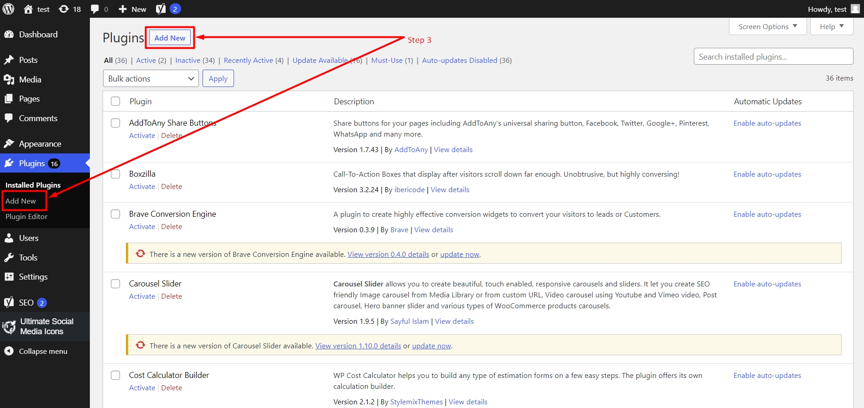
Task: Filter plugins by Recently Active
Action: point(249,60)
